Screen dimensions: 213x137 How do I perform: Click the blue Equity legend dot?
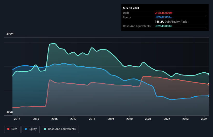point(26,129)
